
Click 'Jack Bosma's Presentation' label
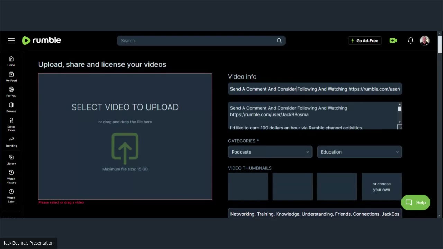click(28, 243)
